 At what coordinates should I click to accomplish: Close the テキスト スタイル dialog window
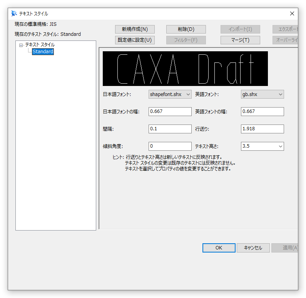tap(292, 13)
